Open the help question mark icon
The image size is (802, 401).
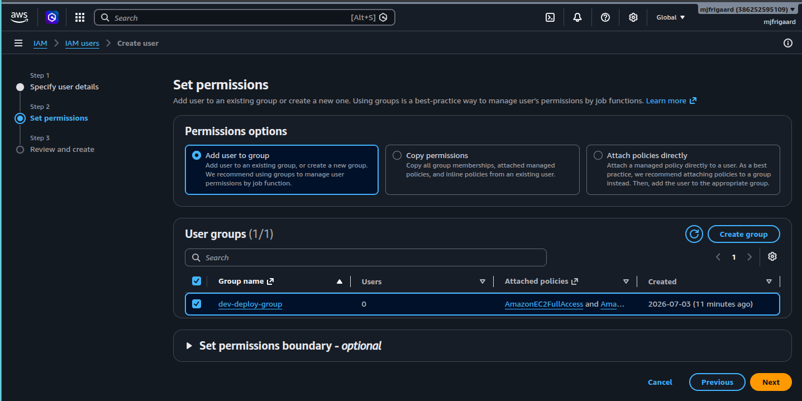point(605,17)
